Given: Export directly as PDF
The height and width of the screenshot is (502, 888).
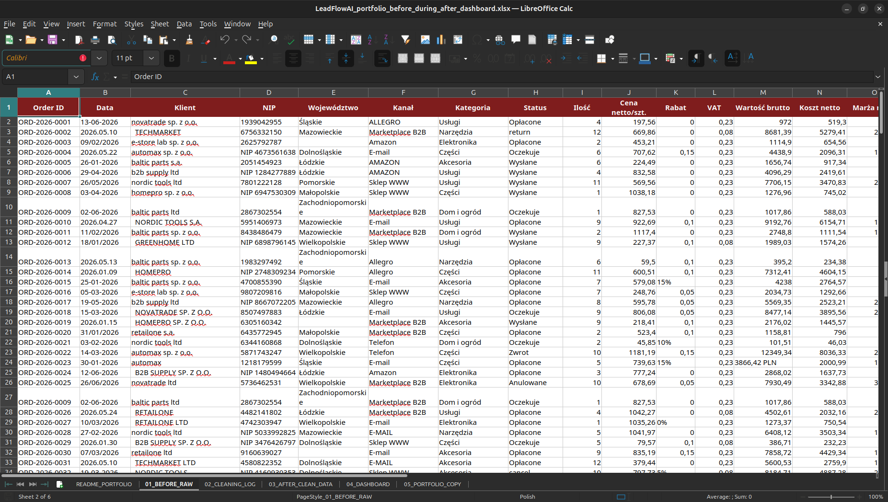Looking at the screenshot, I should pos(79,40).
